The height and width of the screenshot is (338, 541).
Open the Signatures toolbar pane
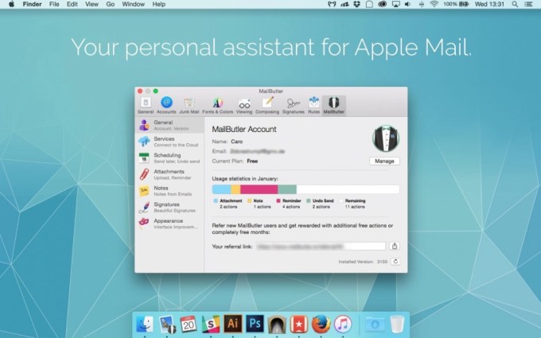[294, 105]
